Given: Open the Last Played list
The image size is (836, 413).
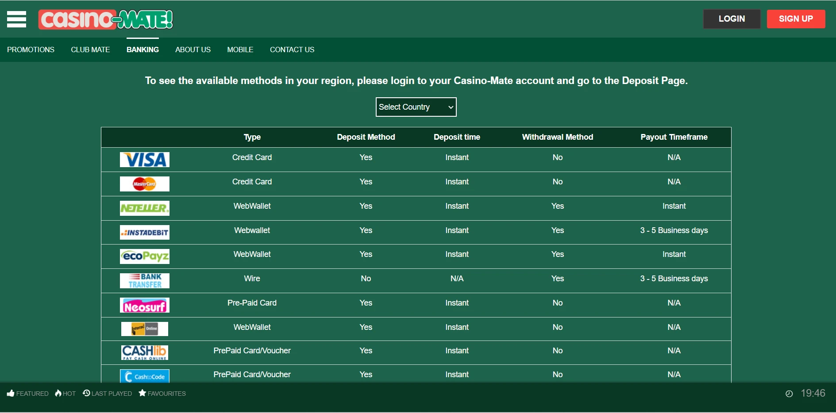Looking at the screenshot, I should [x=108, y=394].
